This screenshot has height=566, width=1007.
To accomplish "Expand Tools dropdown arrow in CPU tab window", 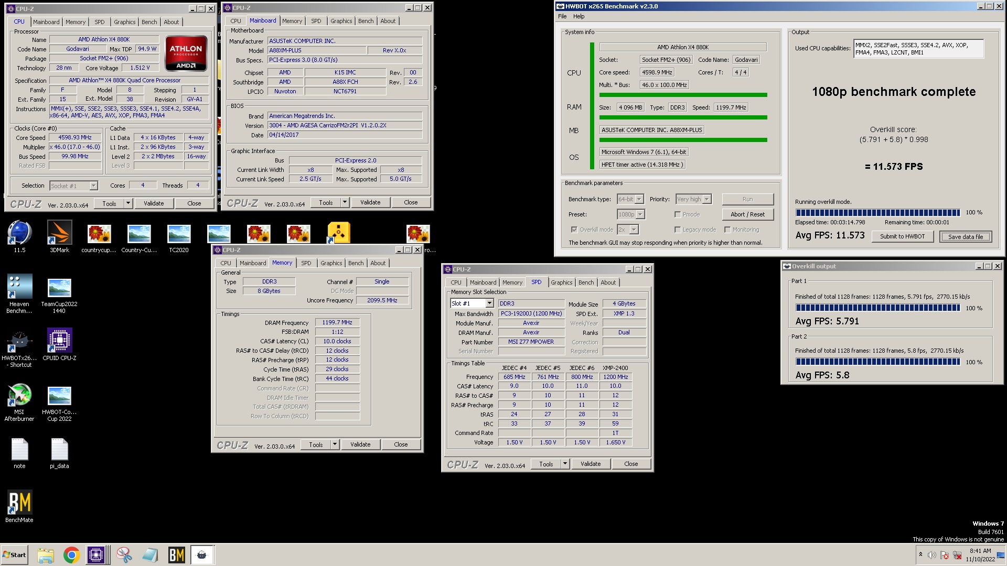I will click(x=128, y=203).
